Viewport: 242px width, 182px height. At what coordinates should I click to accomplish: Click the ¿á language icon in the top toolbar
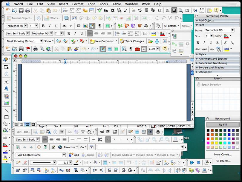point(160,10)
